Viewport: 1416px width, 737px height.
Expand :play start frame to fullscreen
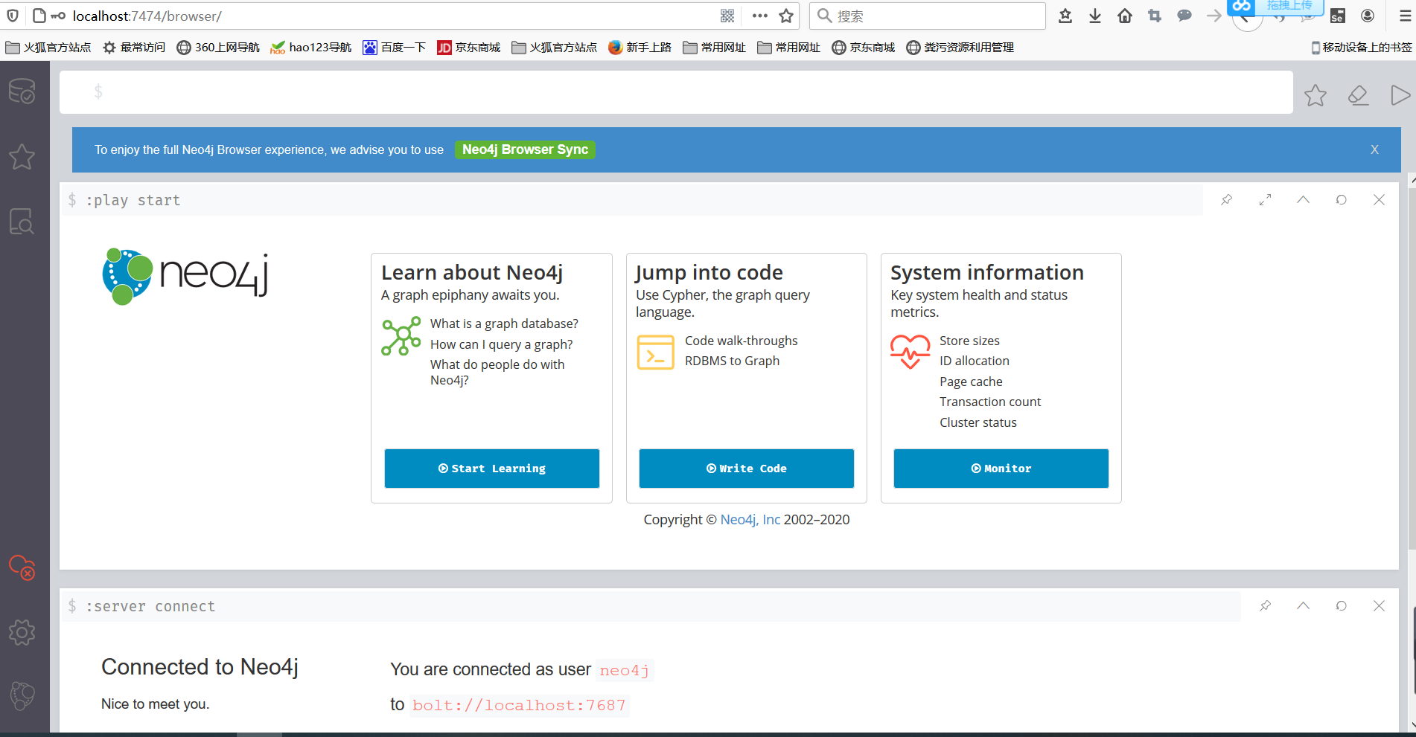1265,199
